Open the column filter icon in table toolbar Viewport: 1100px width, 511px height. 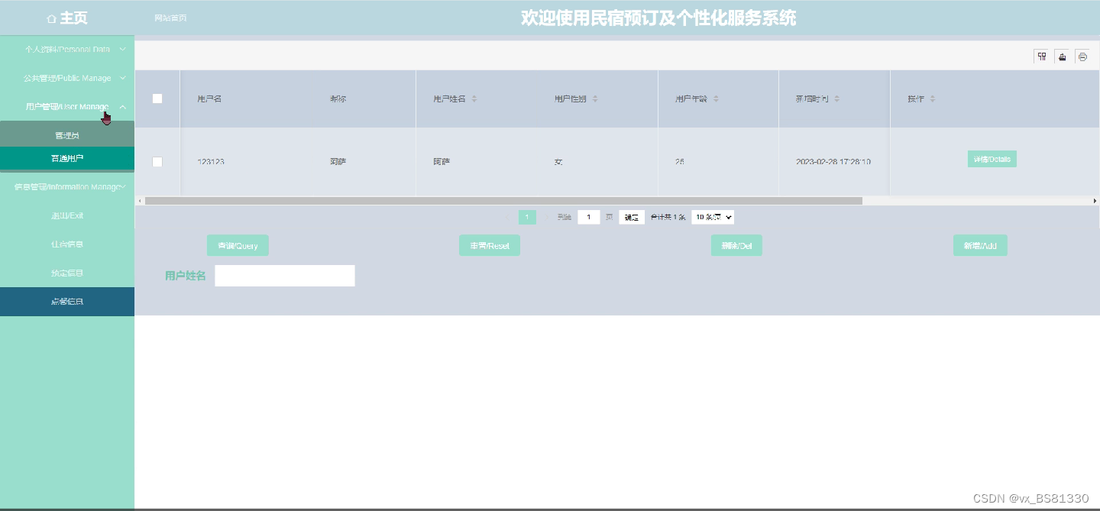point(1041,57)
